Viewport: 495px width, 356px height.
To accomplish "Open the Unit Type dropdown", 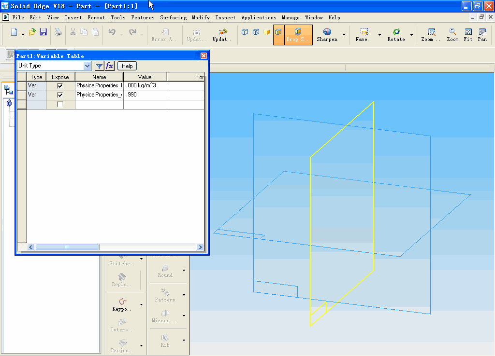I will 87,66.
